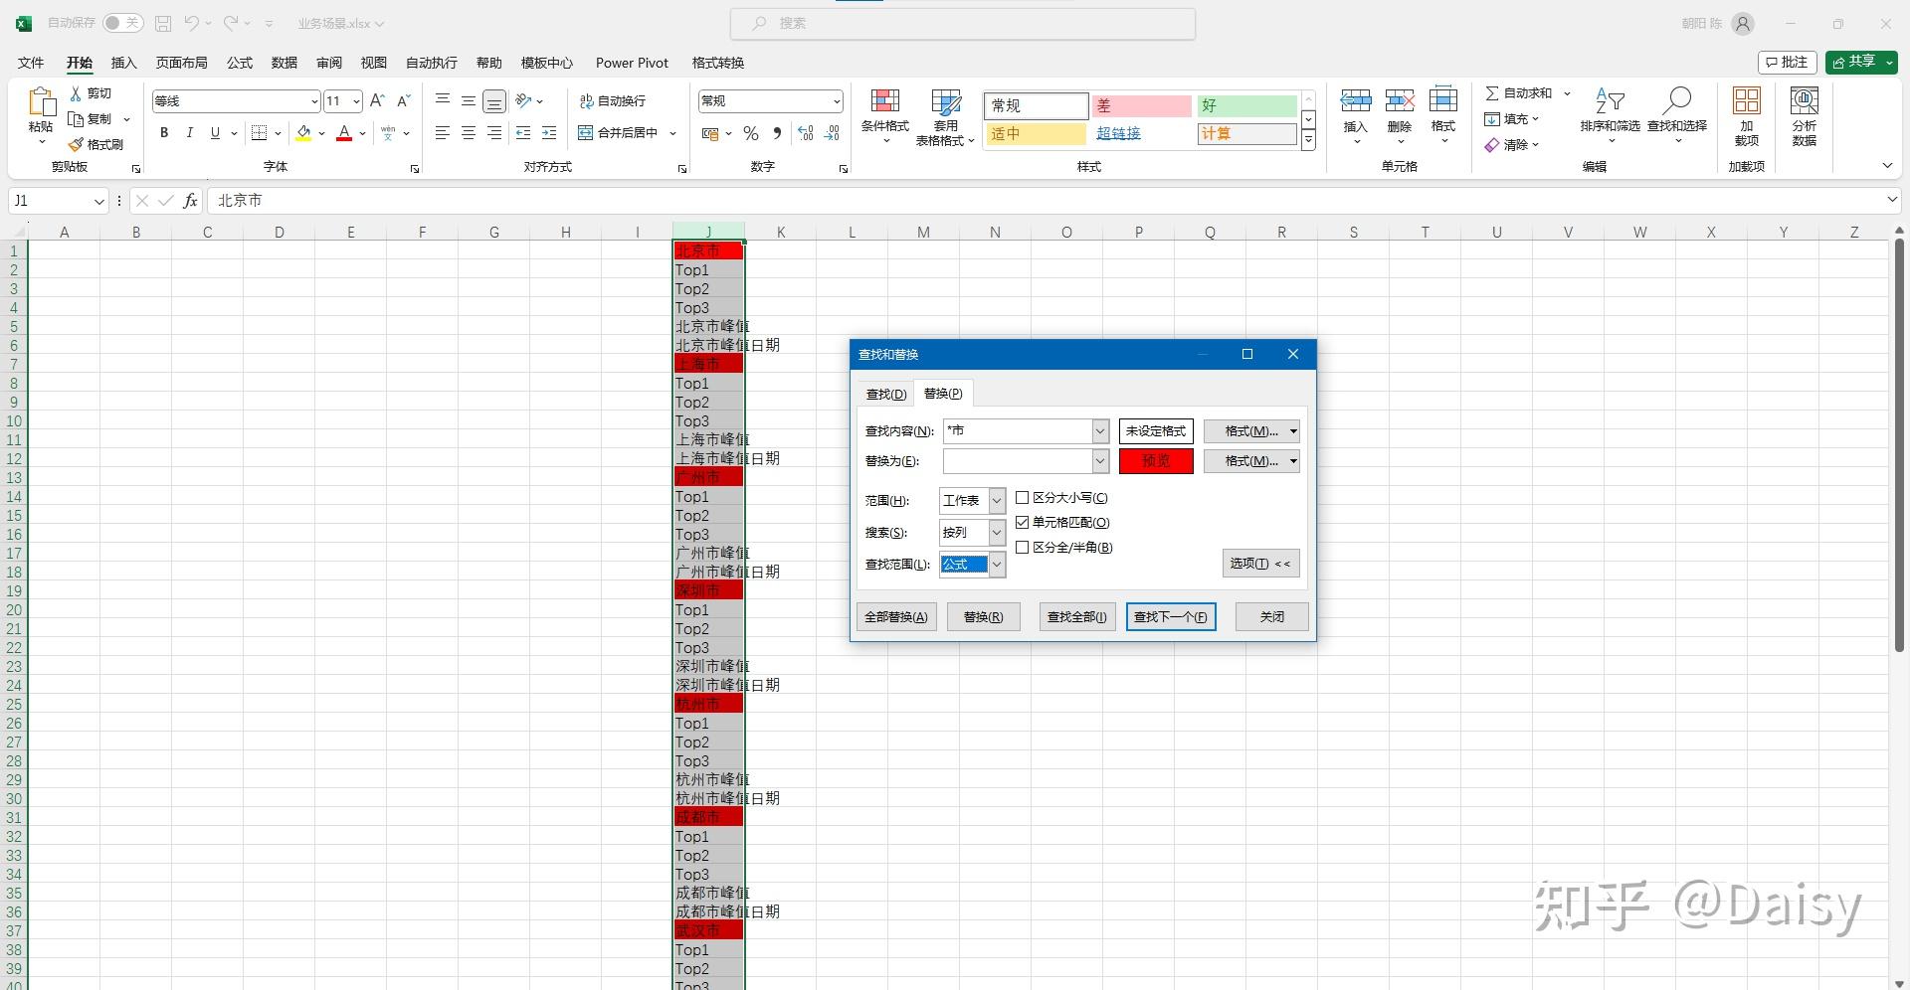The height and width of the screenshot is (990, 1910).
Task: Click the Find All button
Action: click(1077, 617)
